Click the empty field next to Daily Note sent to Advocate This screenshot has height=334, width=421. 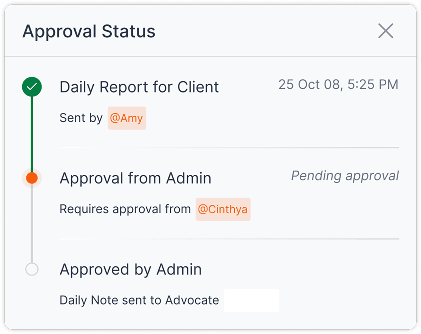251,300
